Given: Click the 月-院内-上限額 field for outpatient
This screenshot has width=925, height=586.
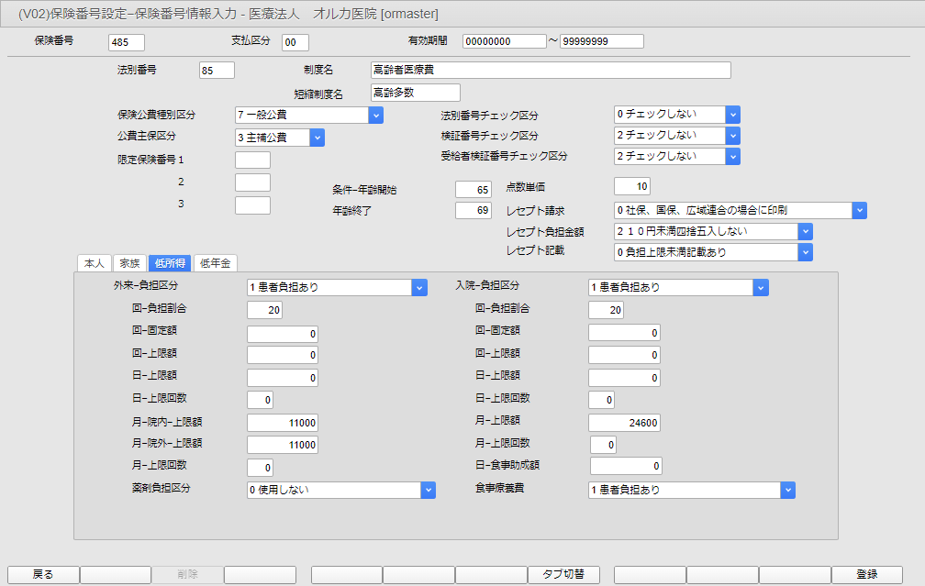Looking at the screenshot, I should pos(283,423).
